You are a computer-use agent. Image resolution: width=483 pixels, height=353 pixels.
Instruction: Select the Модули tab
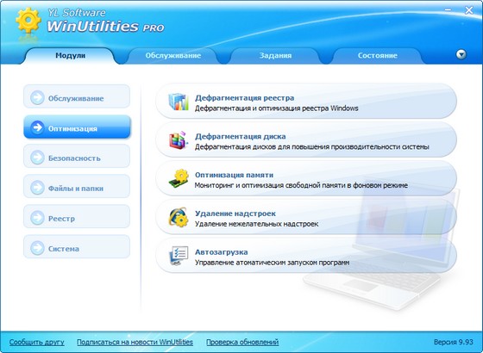point(70,56)
